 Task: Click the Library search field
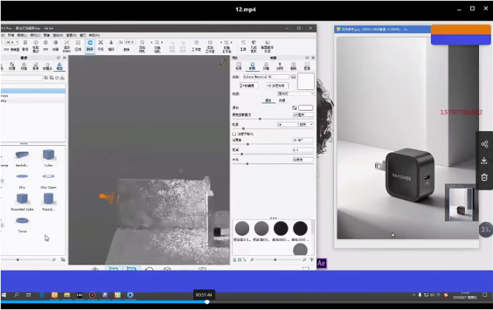click(x=21, y=78)
